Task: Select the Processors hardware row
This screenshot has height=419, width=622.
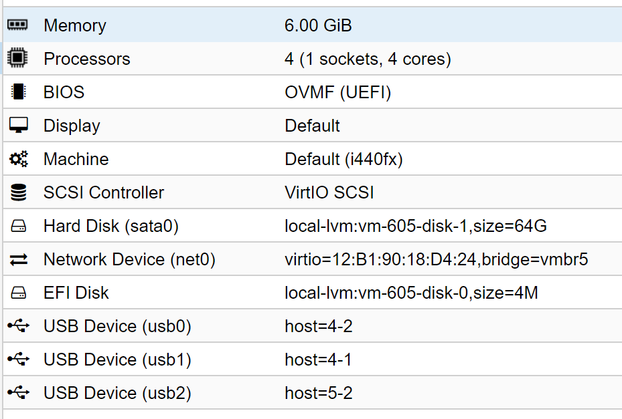Action: click(x=313, y=58)
